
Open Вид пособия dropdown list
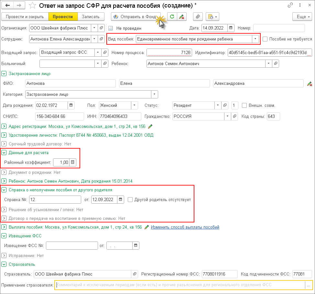pos(255,39)
